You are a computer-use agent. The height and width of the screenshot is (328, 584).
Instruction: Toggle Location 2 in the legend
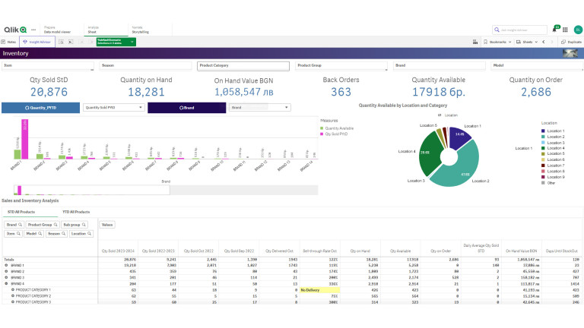[x=555, y=137]
